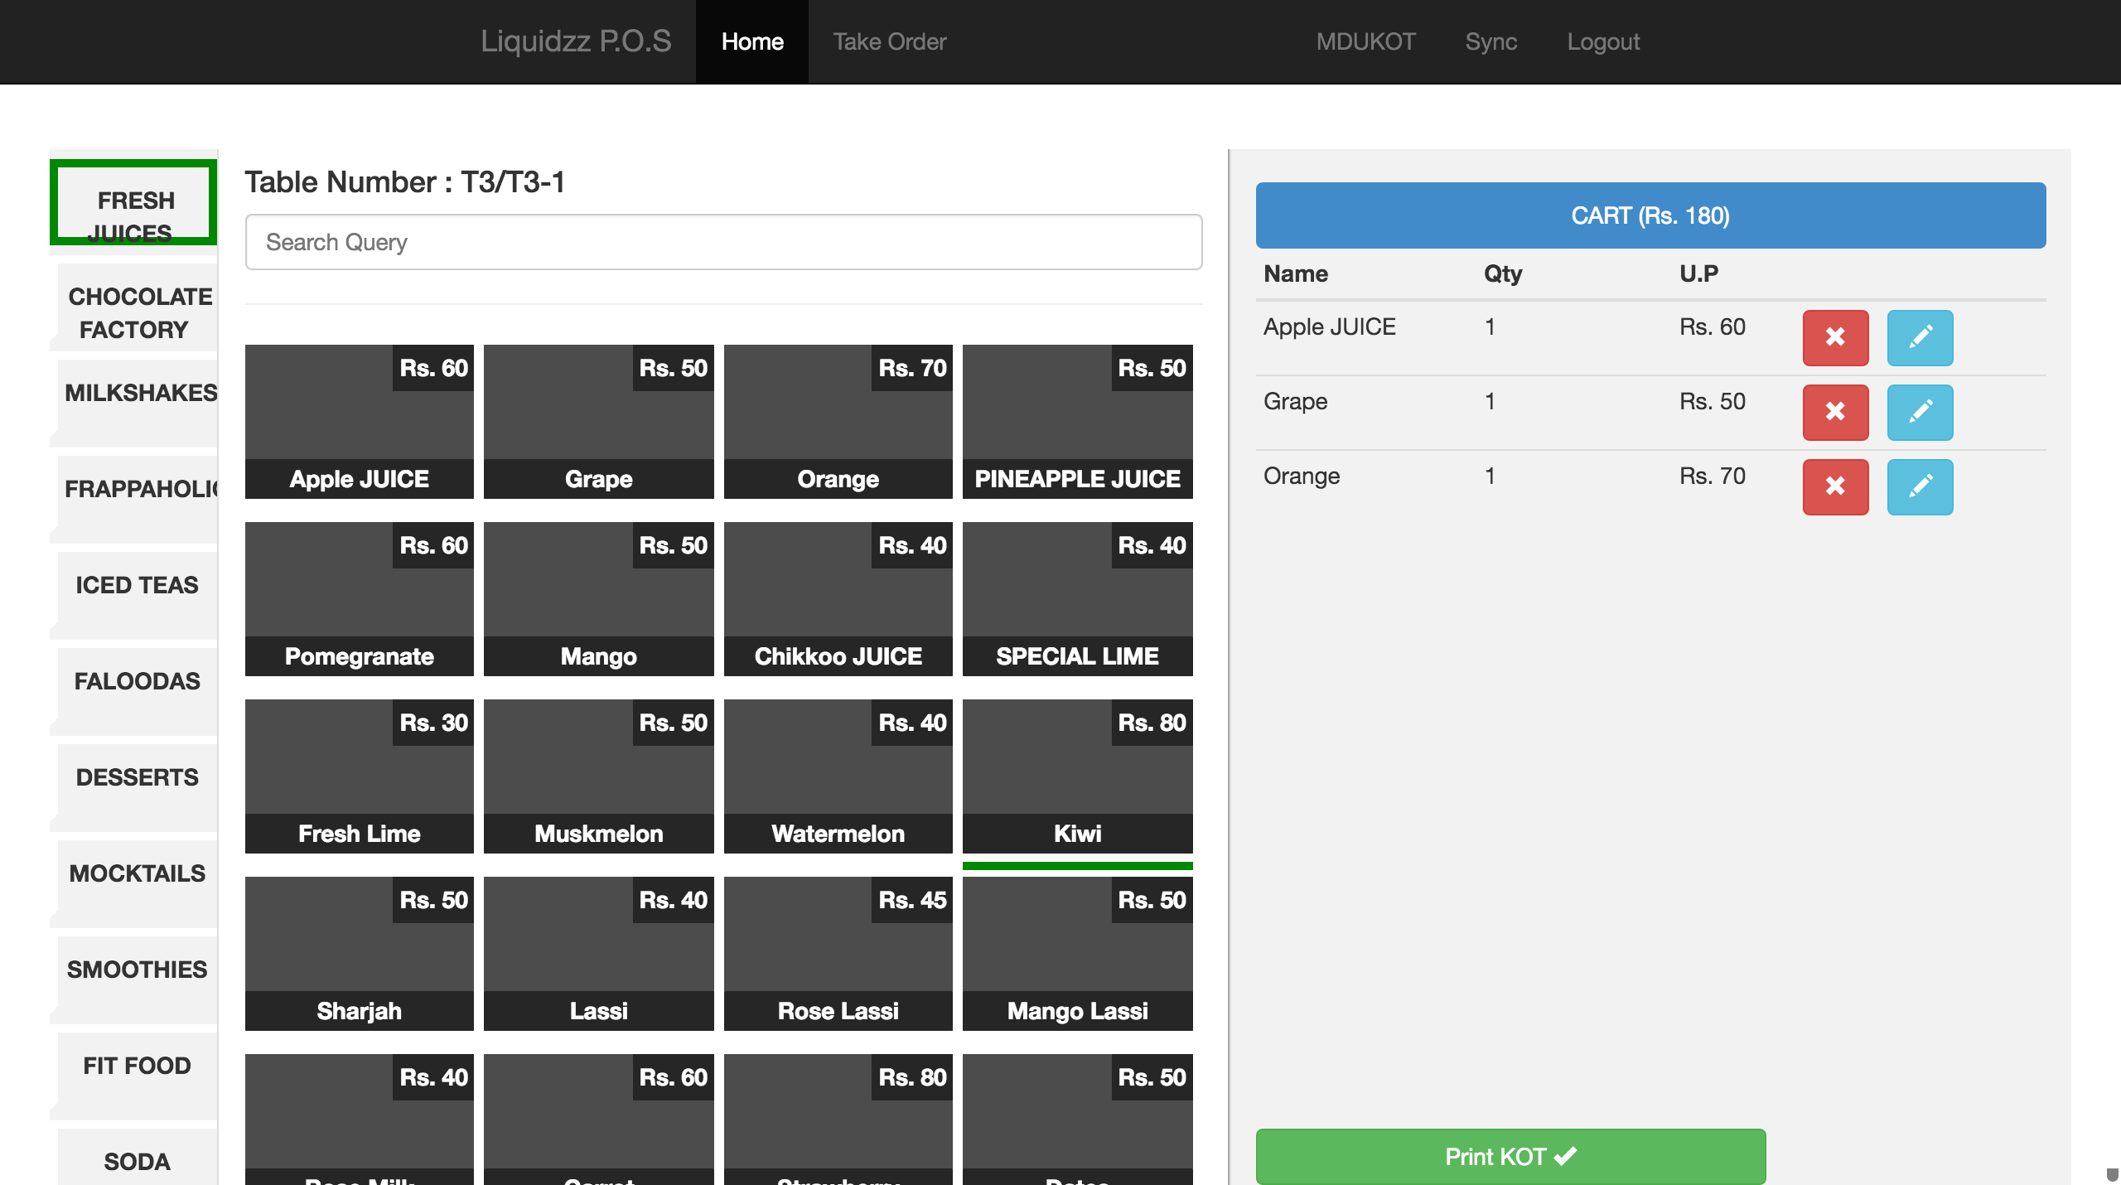Delete Grape item from cart
The image size is (2121, 1185).
coord(1835,412)
